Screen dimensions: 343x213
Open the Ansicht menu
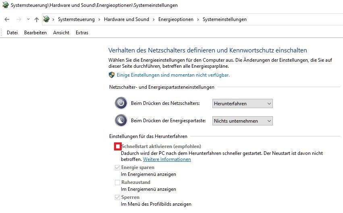[x=61, y=33]
